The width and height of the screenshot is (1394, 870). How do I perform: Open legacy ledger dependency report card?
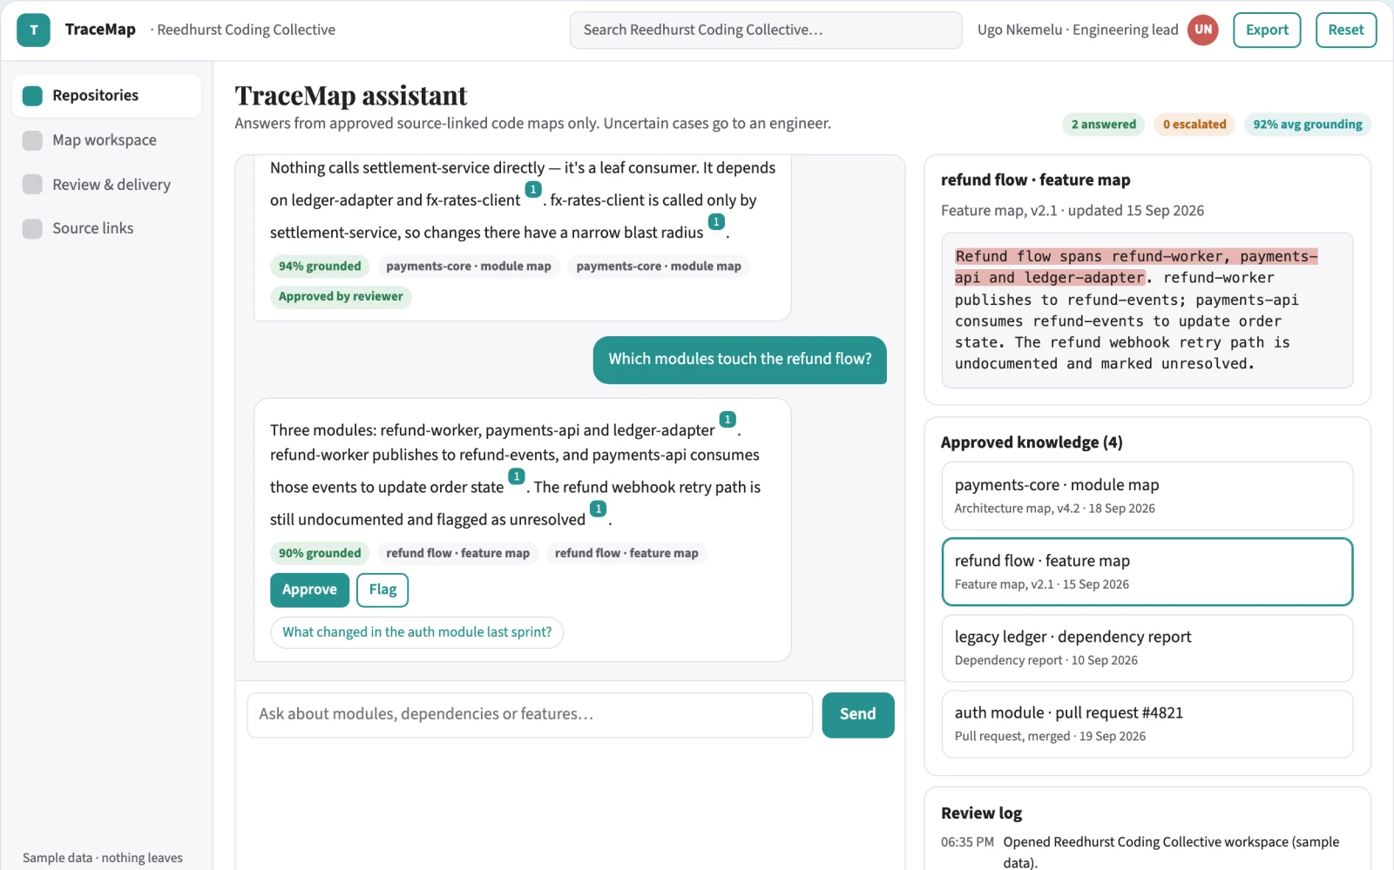pyautogui.click(x=1147, y=648)
